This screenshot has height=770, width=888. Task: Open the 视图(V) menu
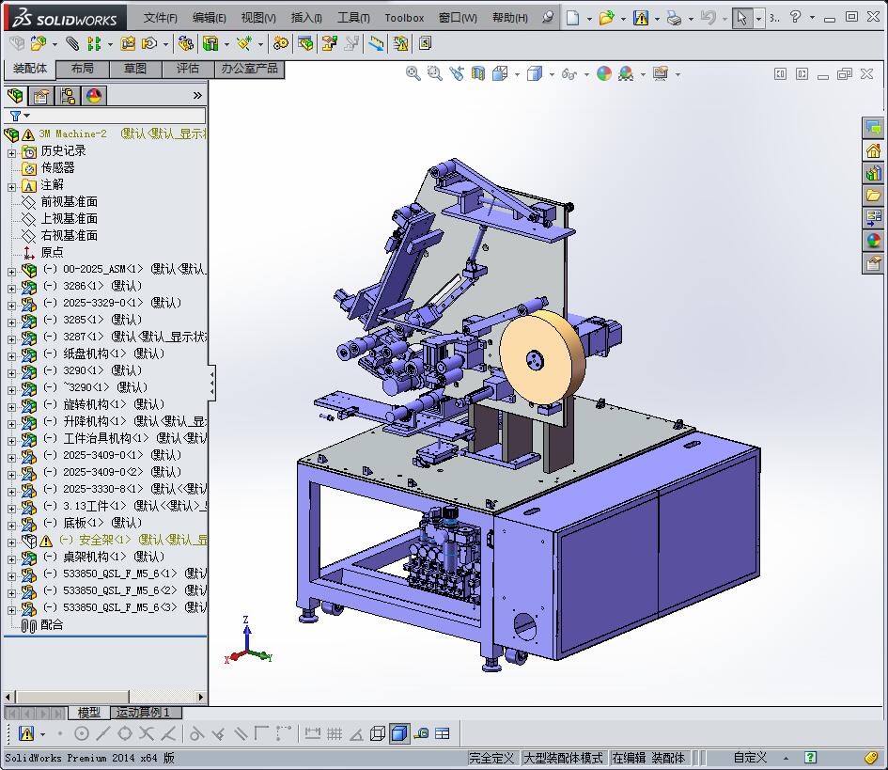[258, 18]
